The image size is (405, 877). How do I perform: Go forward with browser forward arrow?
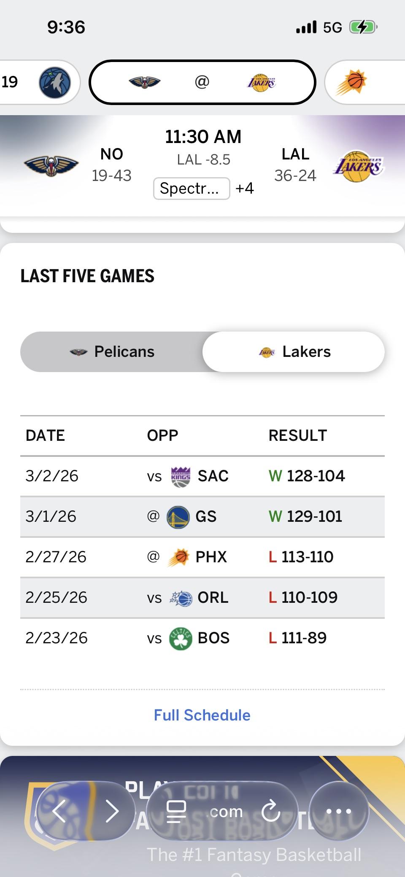tap(112, 811)
